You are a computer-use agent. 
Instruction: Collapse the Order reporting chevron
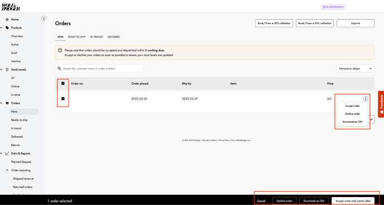point(7,170)
